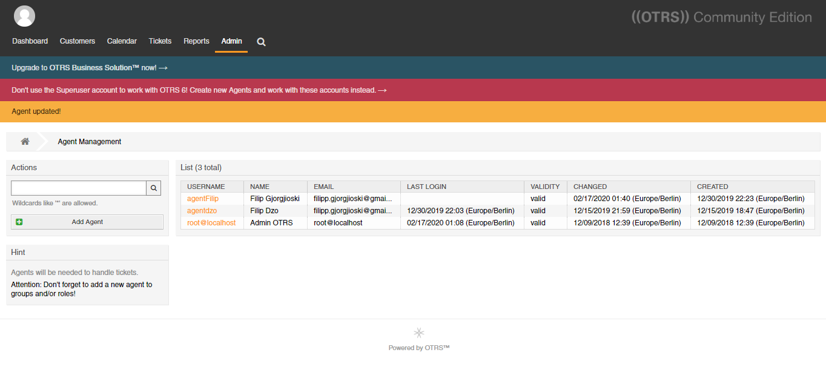Click the Upgrade to OTRS Business Solution banner
Viewport: 826px width, 381px height.
[90, 68]
